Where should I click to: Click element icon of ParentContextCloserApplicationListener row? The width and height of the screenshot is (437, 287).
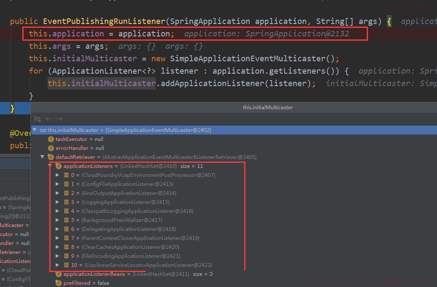(66, 238)
